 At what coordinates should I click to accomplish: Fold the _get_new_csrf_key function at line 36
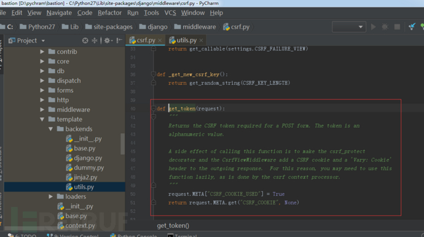point(154,74)
